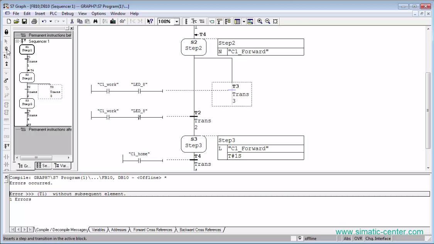434x244 pixels.
Task: Insert step and transition tool
Action: point(7,49)
